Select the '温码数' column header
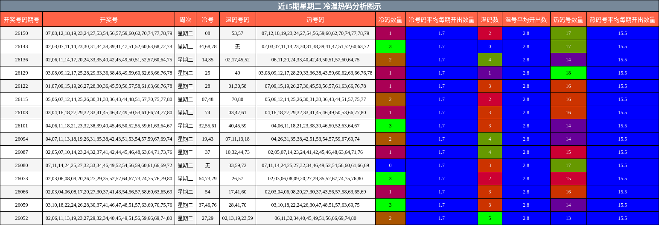This screenshot has height=225, width=659. coord(490,20)
